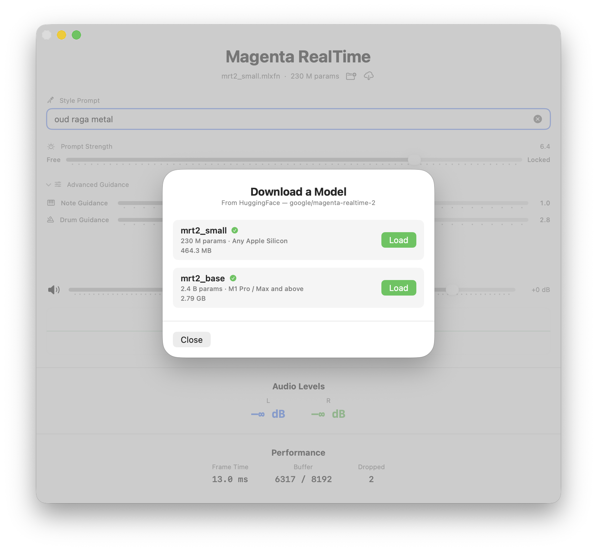The width and height of the screenshot is (597, 551).
Task: Click 'From HuggingFace — google/magenta-realtime-2' text
Action: click(298, 203)
